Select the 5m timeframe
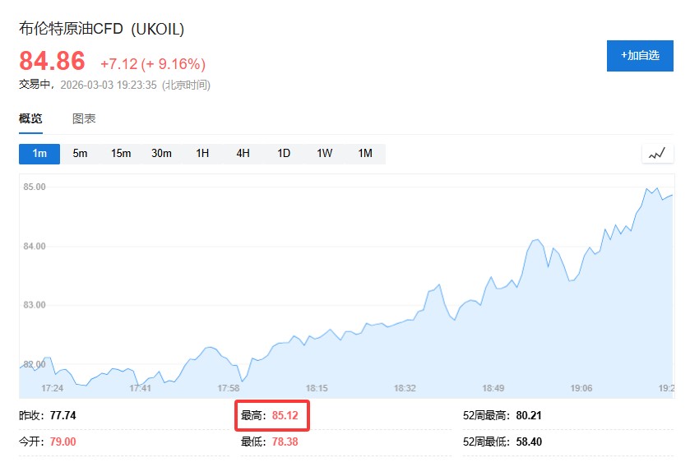 pos(80,154)
